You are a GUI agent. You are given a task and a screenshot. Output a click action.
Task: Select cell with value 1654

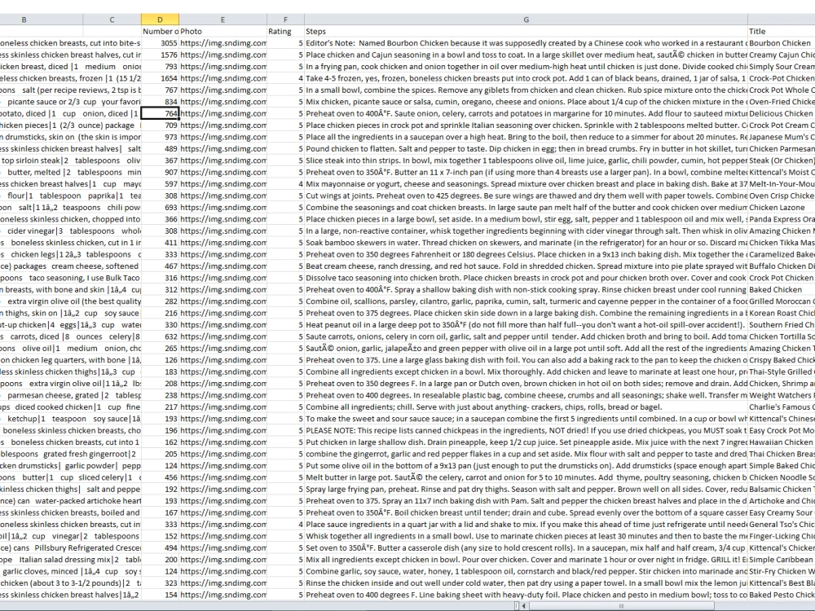(x=160, y=78)
